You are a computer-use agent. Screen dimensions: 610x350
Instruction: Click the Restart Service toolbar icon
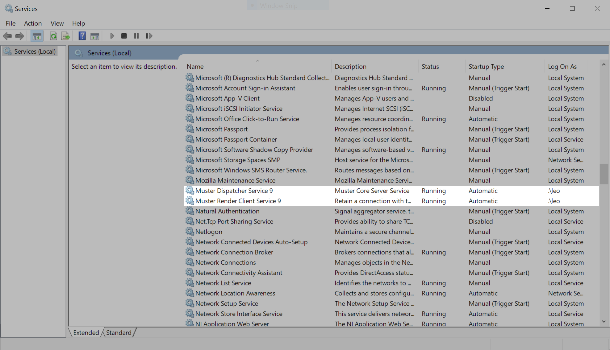149,36
